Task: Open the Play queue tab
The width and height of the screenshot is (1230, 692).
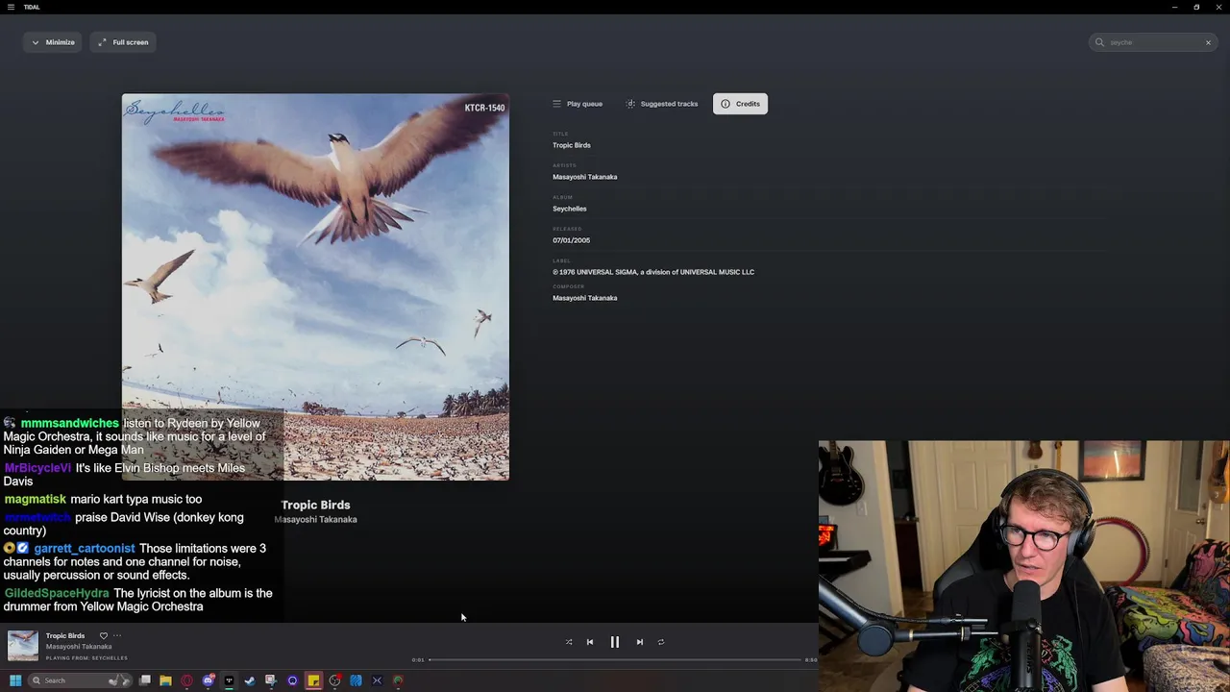Action: coord(578,104)
